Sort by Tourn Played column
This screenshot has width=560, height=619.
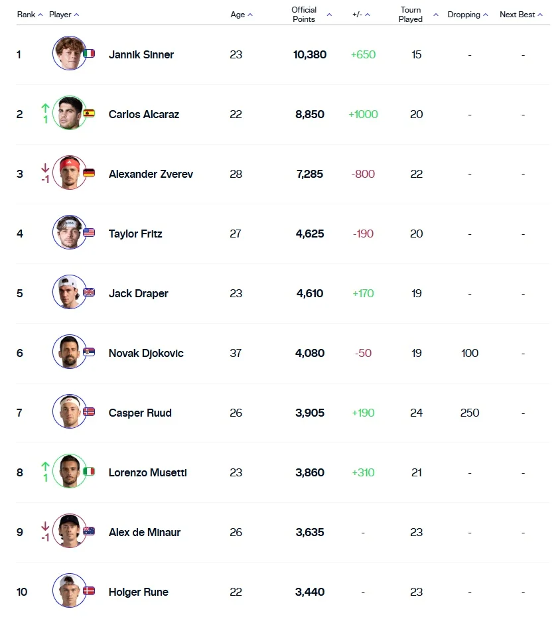coord(418,15)
